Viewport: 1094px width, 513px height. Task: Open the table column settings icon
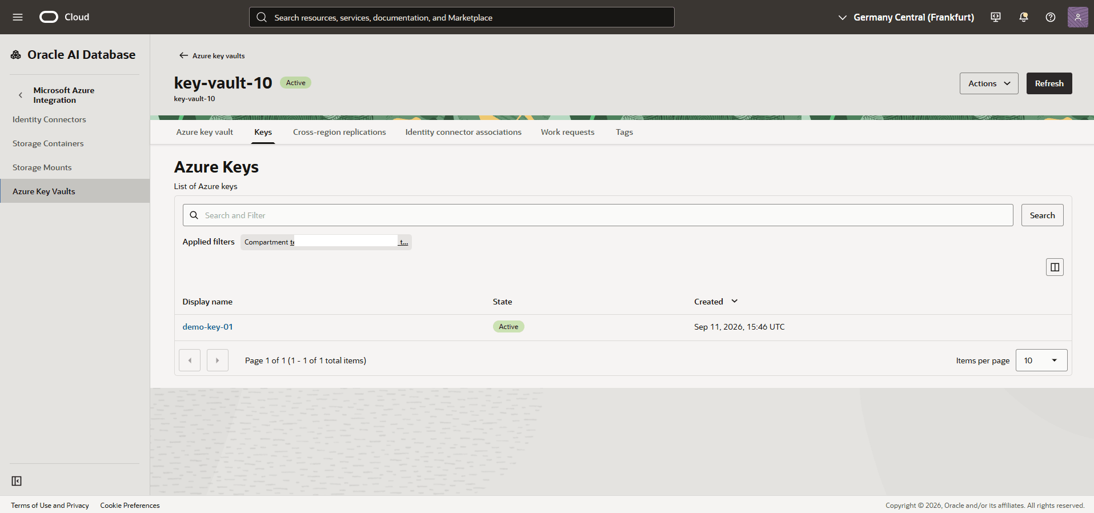pyautogui.click(x=1055, y=267)
